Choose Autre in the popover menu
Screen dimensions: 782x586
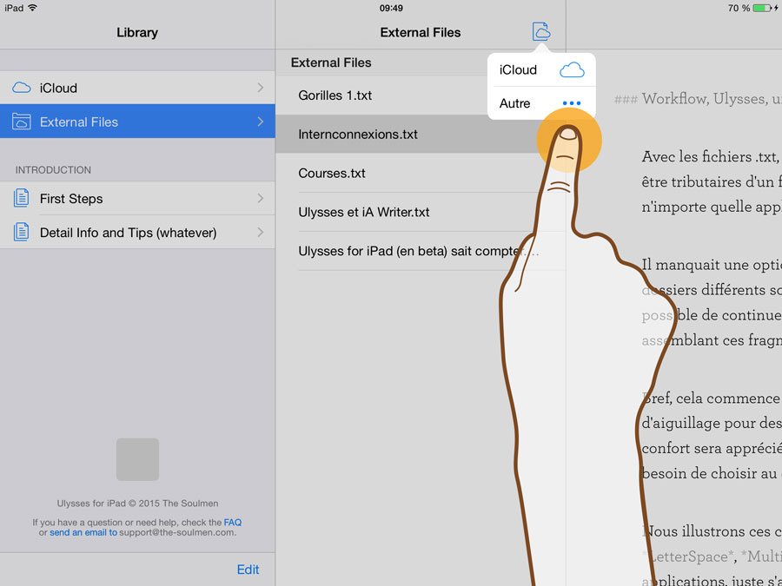pyautogui.click(x=541, y=103)
